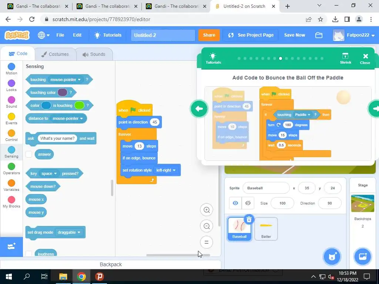The width and height of the screenshot is (379, 284).
Task: Click the Add Extension button
Action: click(x=11, y=247)
